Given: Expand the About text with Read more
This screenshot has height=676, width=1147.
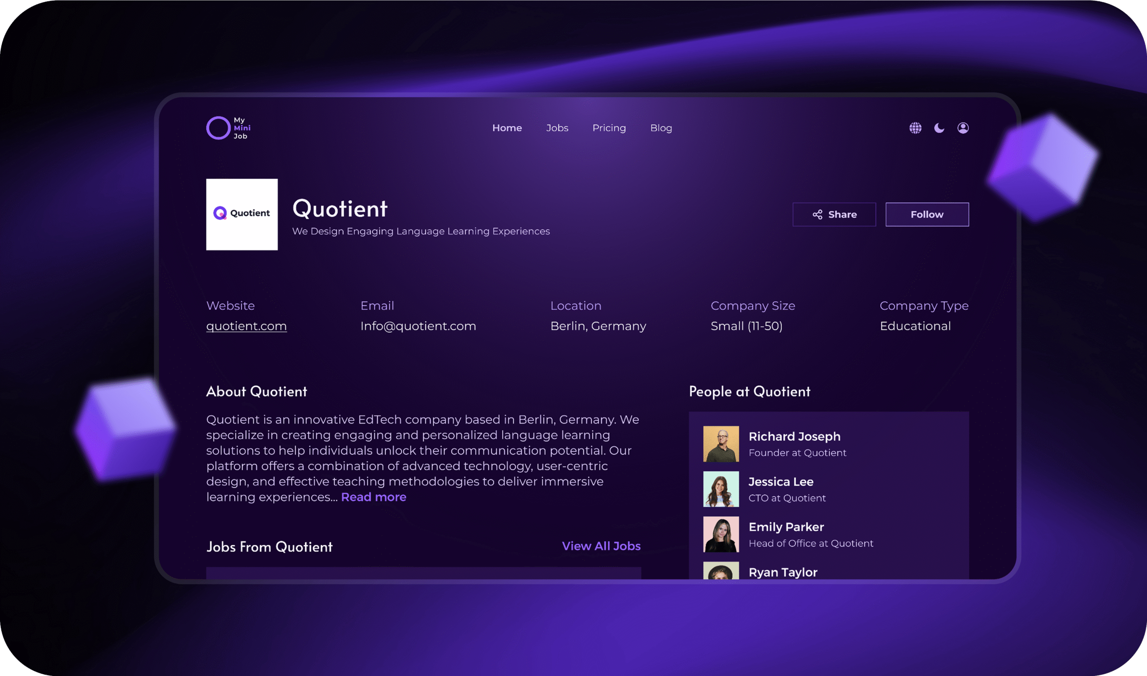Looking at the screenshot, I should point(373,497).
